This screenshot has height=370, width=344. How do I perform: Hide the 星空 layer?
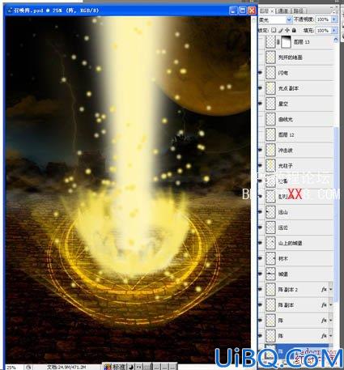261,104
